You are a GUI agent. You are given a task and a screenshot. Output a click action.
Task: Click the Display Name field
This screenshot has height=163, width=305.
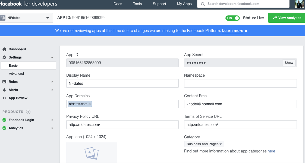pyautogui.click(x=122, y=83)
